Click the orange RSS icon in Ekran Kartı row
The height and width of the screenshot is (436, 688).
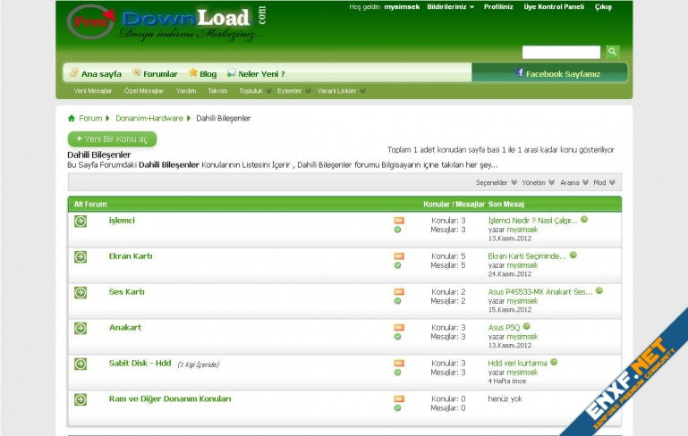tap(398, 256)
